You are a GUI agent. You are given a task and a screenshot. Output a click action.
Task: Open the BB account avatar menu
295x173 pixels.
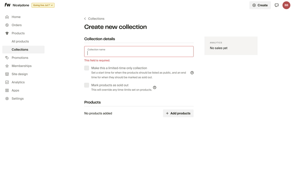coord(286,5)
